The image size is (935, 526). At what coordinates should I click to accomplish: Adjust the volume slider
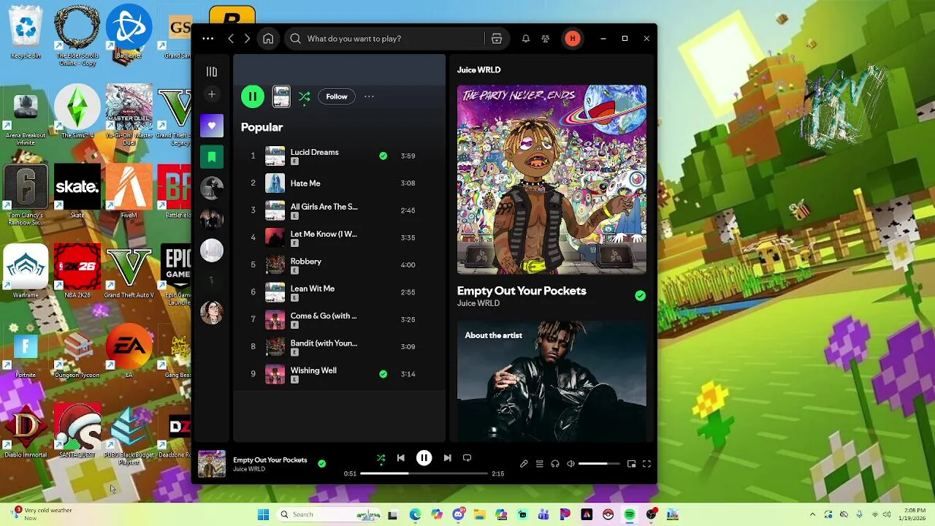599,464
